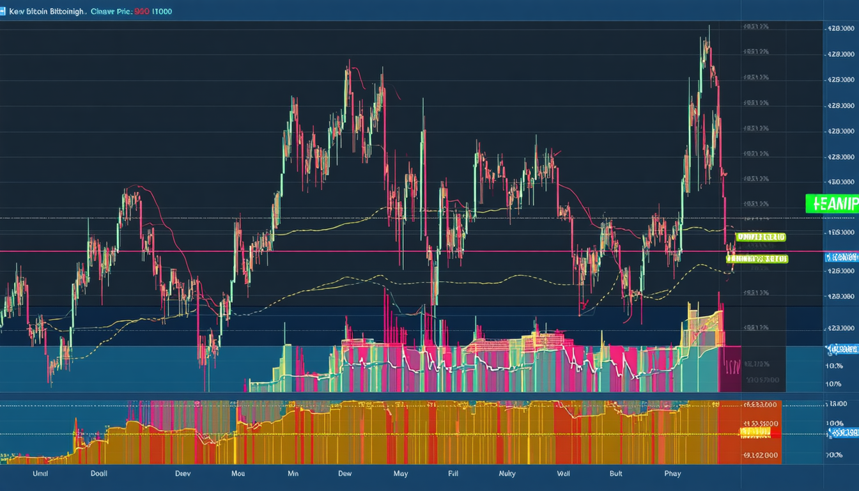The image size is (859, 491).
Task: Click the large green price tag badge
Action: [x=832, y=203]
